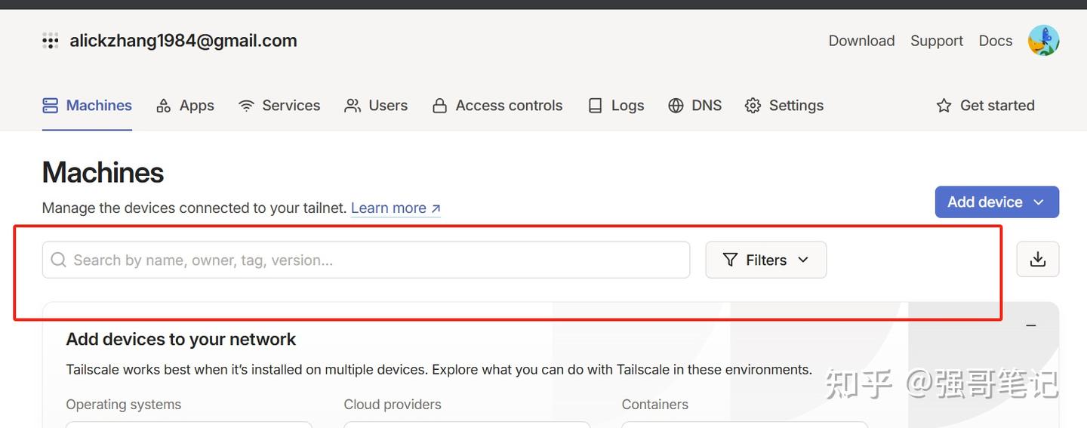Click the Get started star icon

pos(944,106)
